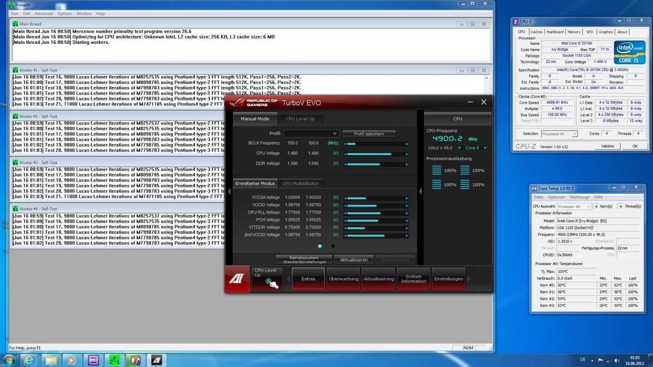Click the Worker #3 - Self-Test title icon
Screen dimensions: 653x367
[15, 162]
